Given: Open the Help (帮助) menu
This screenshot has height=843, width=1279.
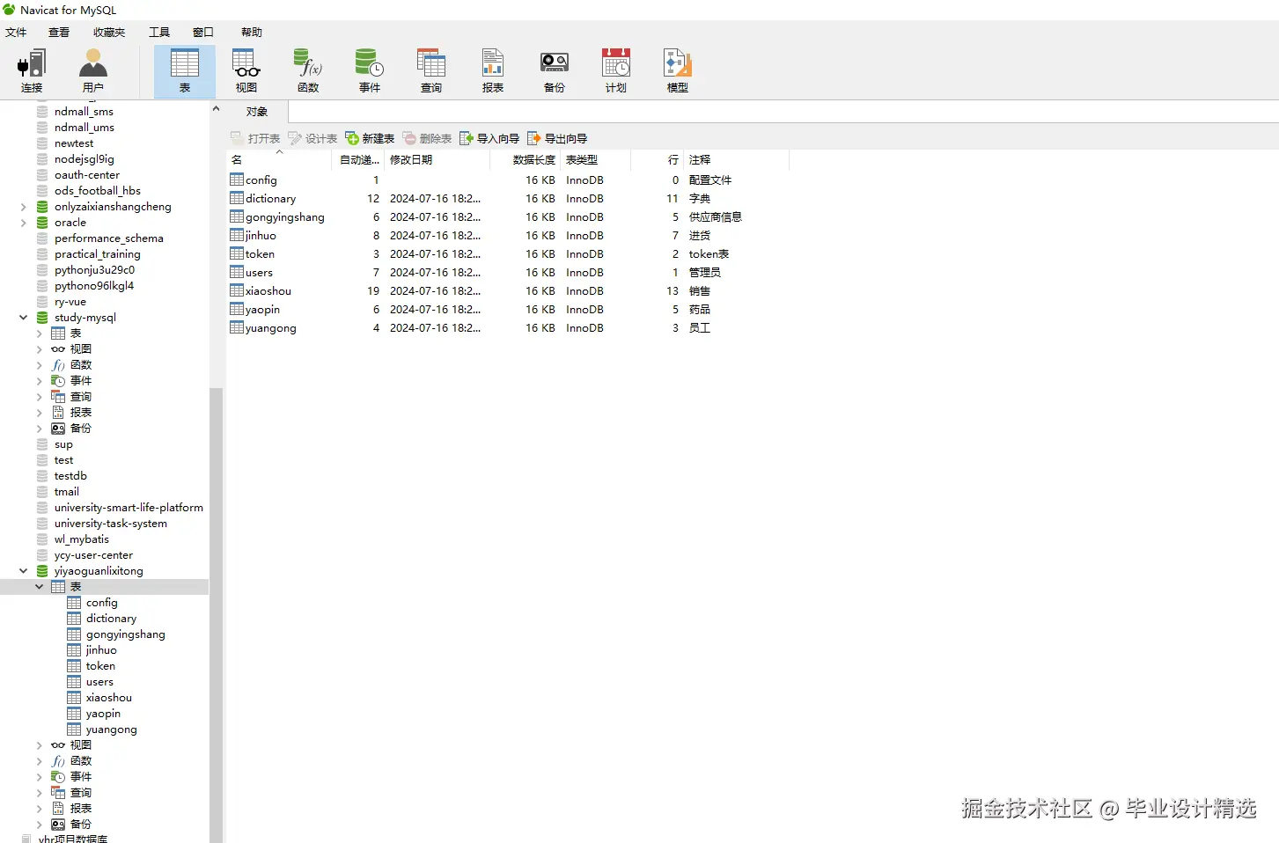Looking at the screenshot, I should point(252,32).
